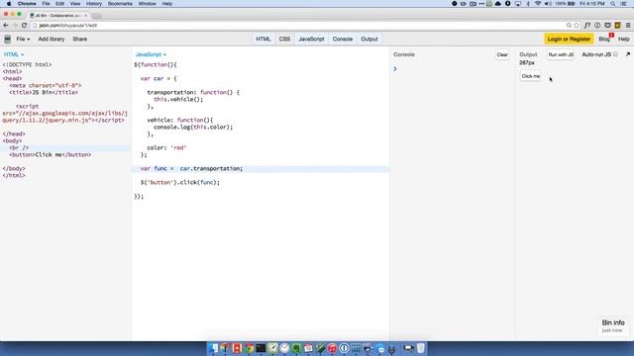Open the Bin info panel
The image size is (634, 356).
tap(613, 325)
